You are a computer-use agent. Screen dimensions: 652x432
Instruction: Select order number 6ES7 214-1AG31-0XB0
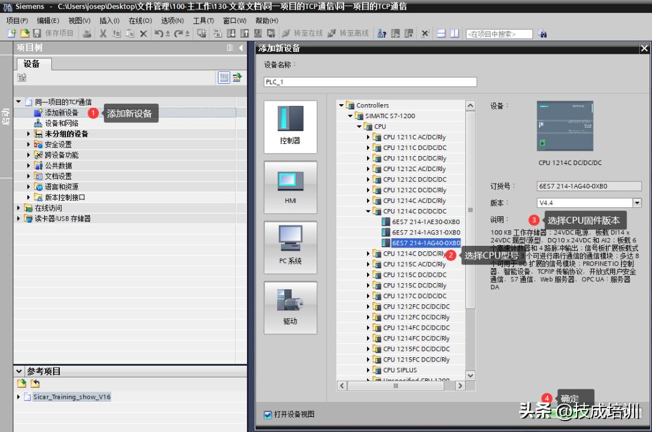426,233
